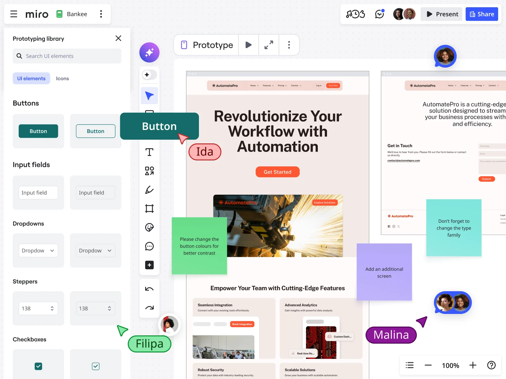Select the purple Add an additional screen note
Viewport: 506px width, 379px height.
tap(384, 272)
